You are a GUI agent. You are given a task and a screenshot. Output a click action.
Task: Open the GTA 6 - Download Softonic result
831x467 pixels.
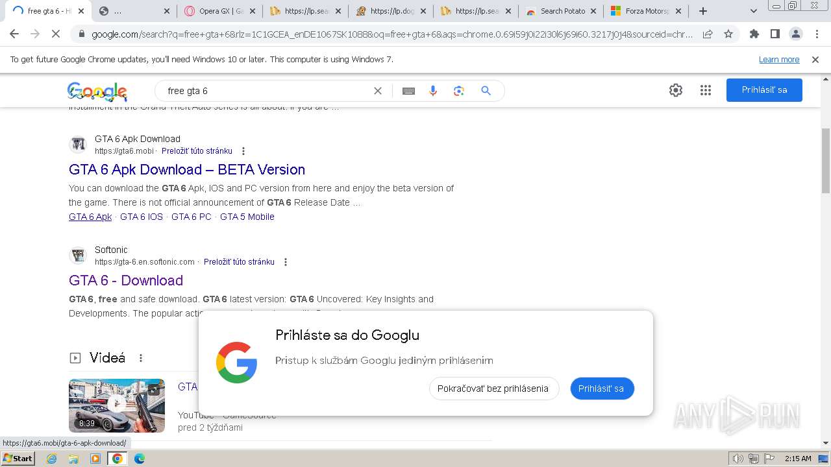coord(126,281)
